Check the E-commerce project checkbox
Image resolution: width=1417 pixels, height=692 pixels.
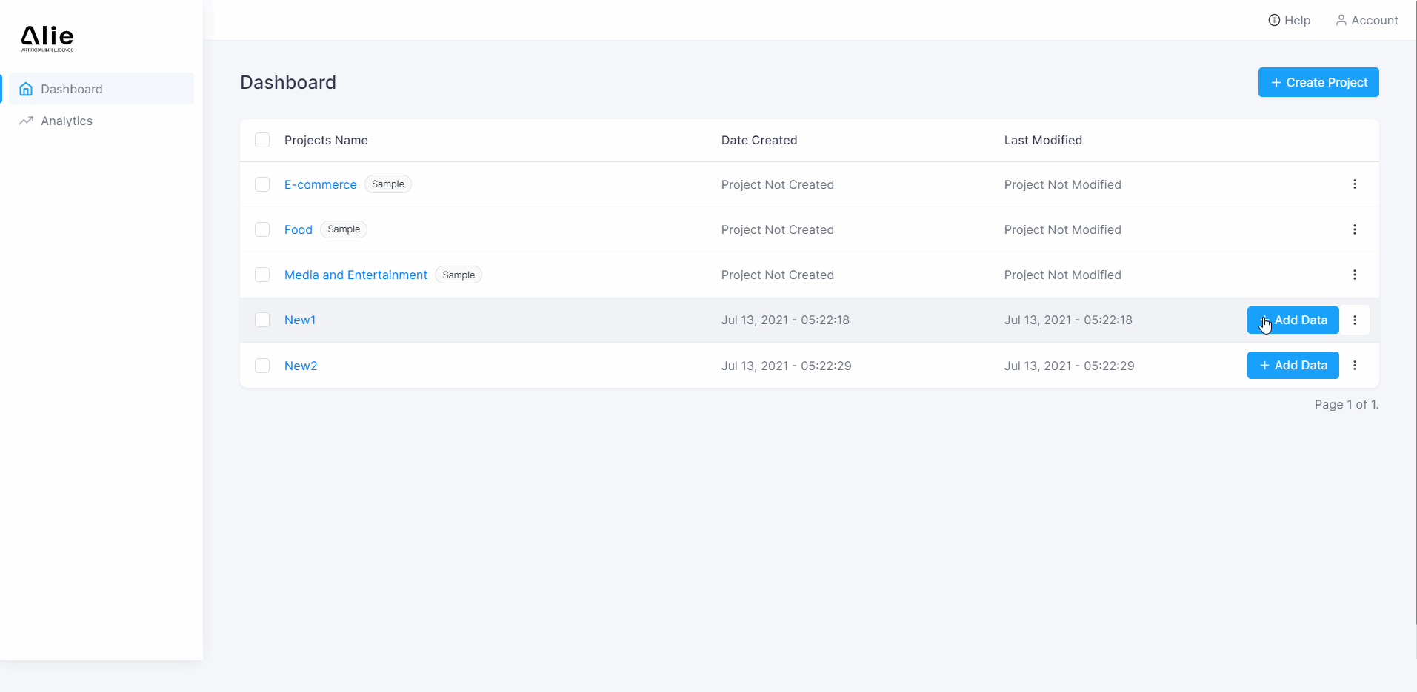pyautogui.click(x=262, y=184)
